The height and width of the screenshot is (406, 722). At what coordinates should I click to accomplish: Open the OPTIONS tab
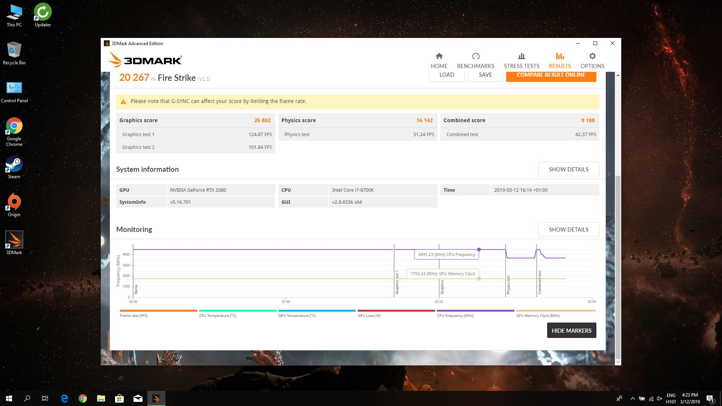coord(592,61)
